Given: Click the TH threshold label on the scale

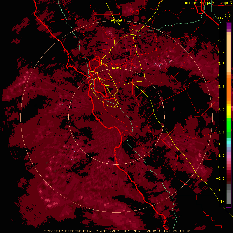Looking at the screenshot, I should click(222, 202).
